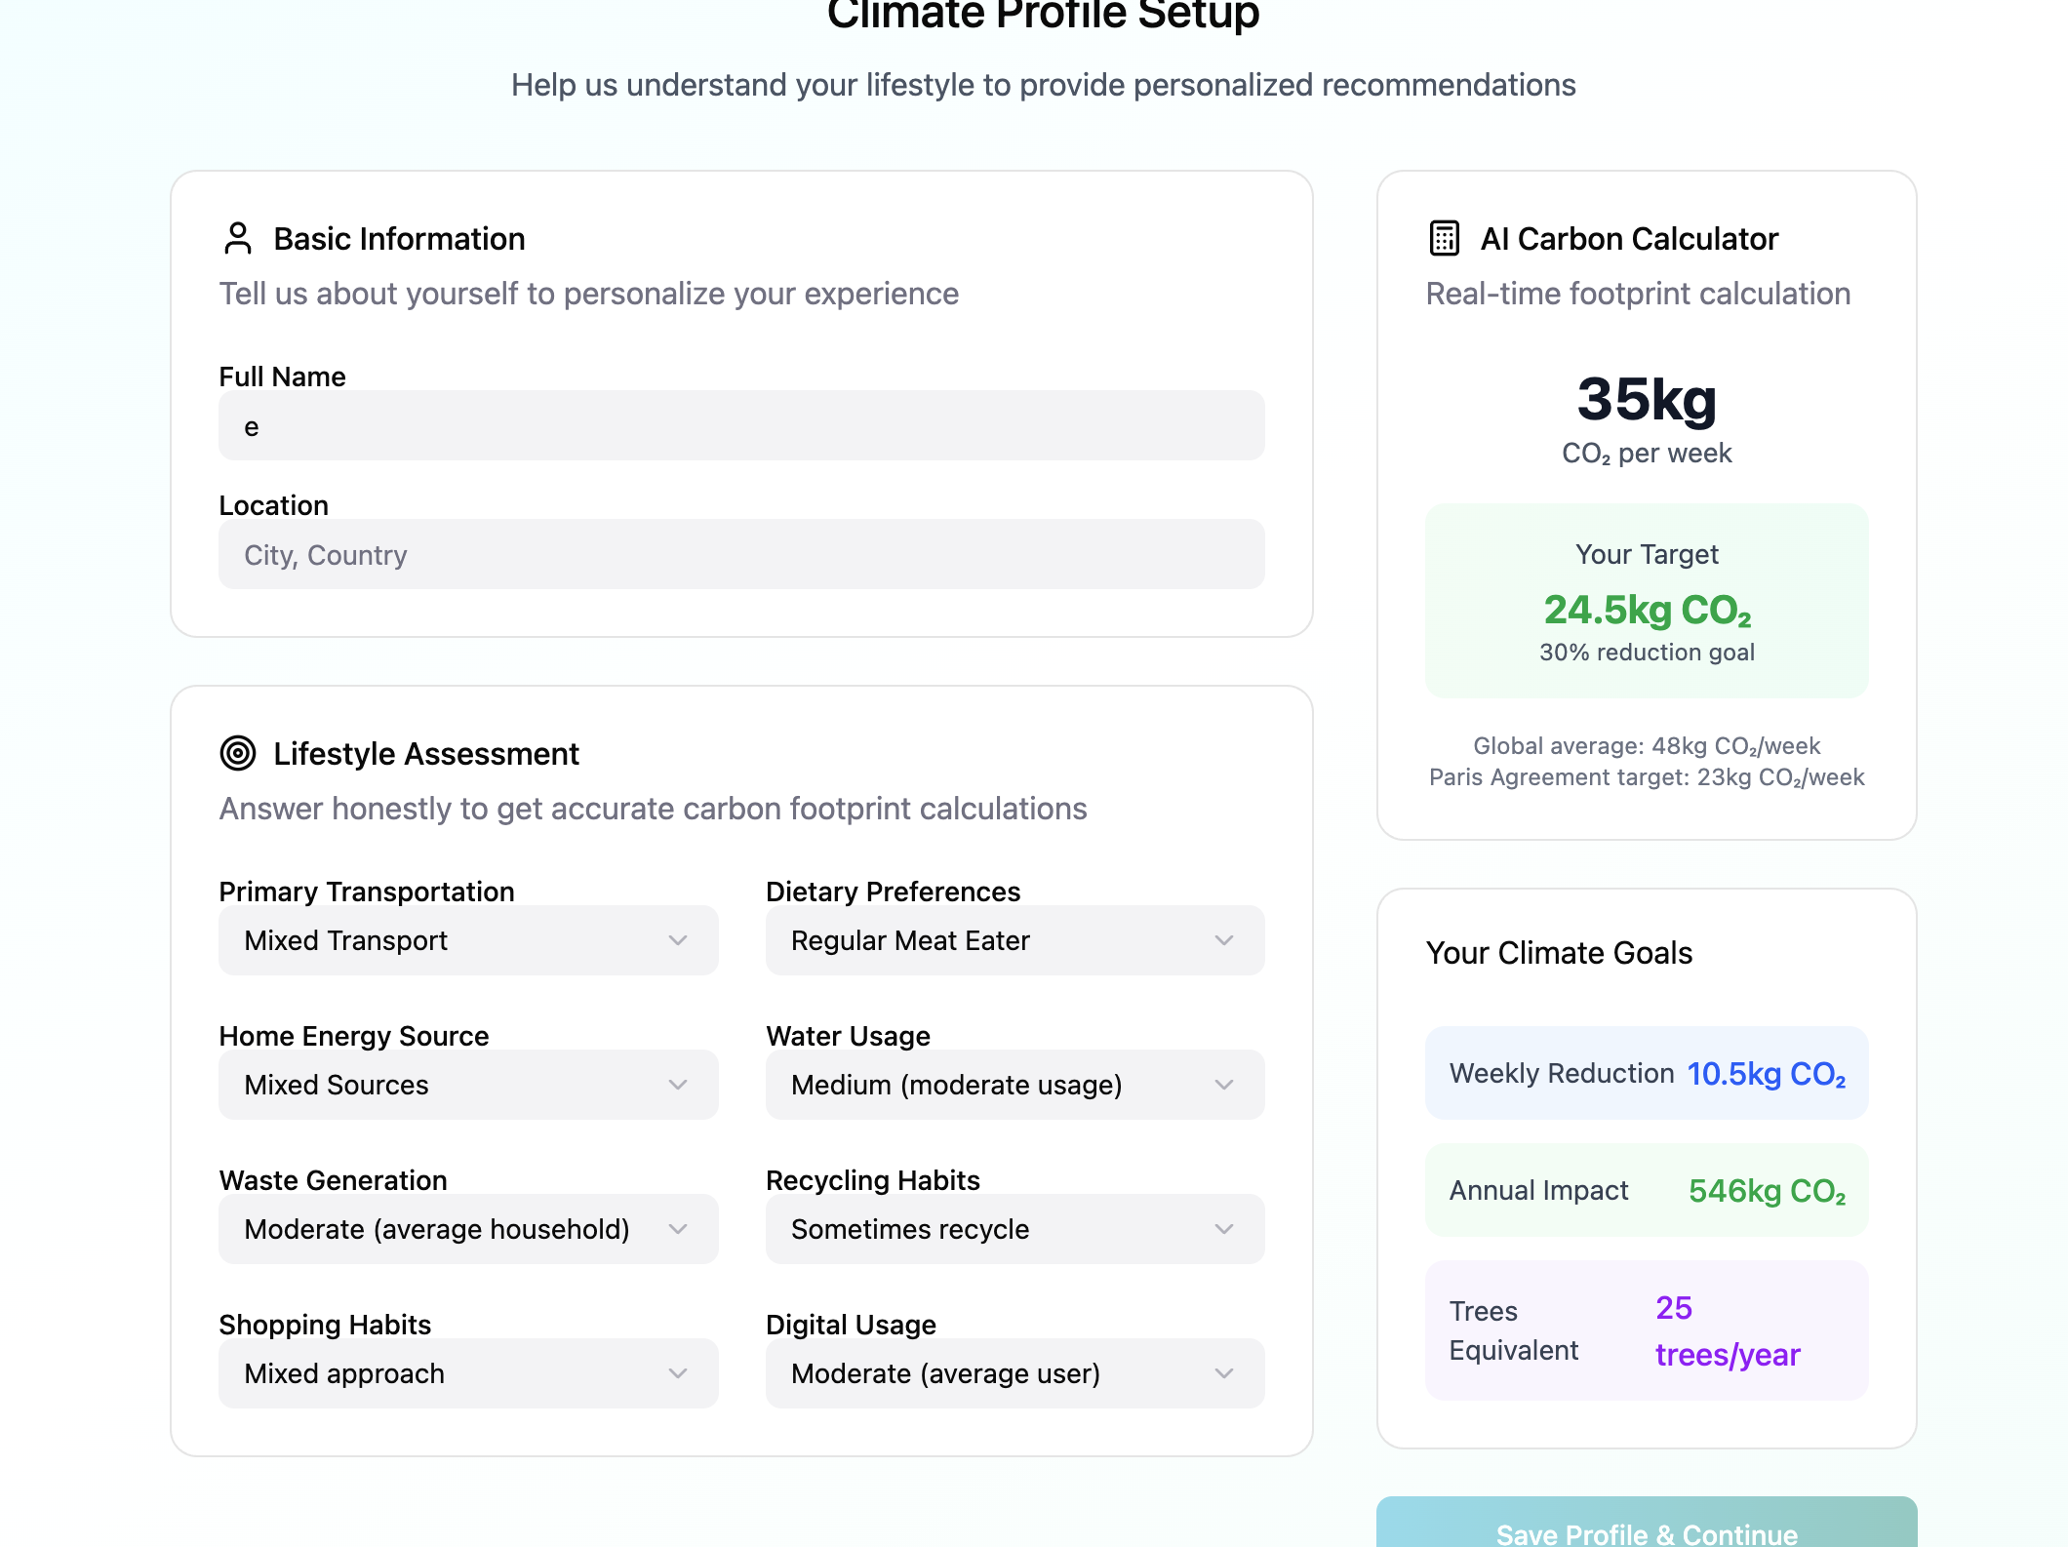
Task: Open the Digital Usage dropdown
Action: pyautogui.click(x=1014, y=1373)
